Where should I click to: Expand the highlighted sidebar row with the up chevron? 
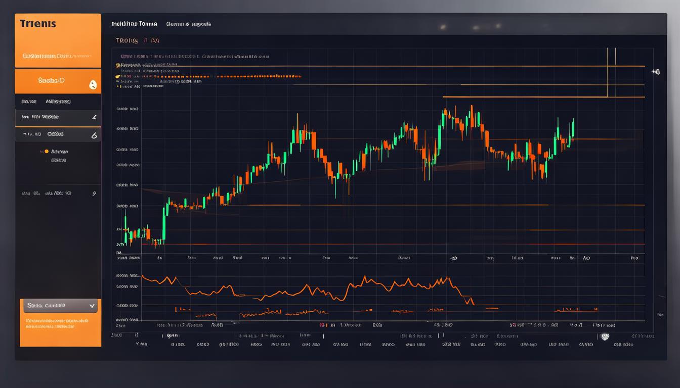point(94,117)
